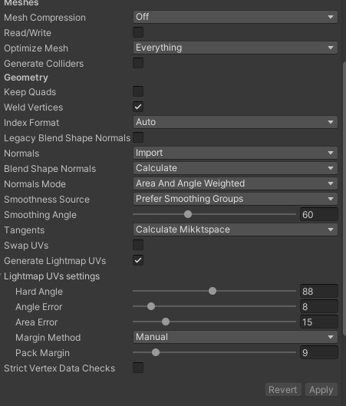This screenshot has width=346, height=406.
Task: Click the Area Error value field
Action: pyautogui.click(x=319, y=322)
